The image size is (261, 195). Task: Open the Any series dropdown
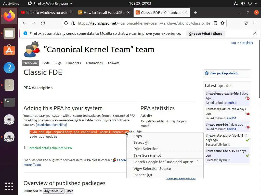click(53, 191)
